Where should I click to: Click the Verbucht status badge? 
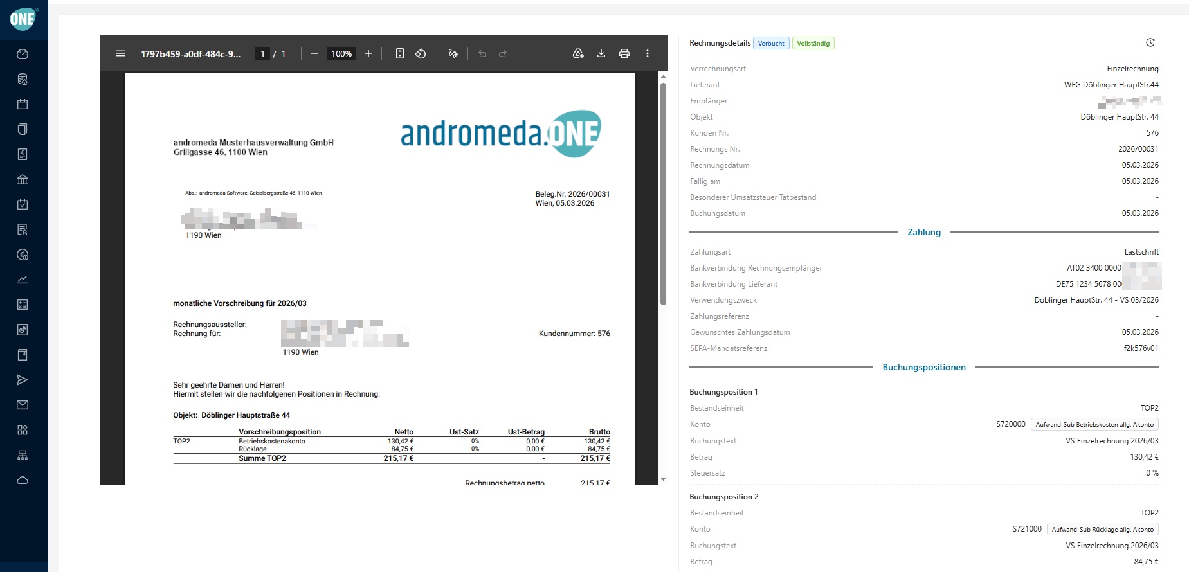(771, 44)
